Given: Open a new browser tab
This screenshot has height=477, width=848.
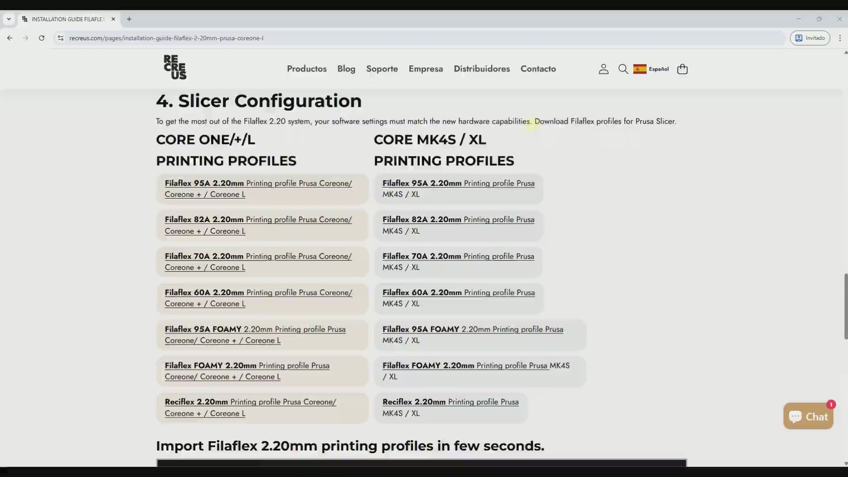Looking at the screenshot, I should point(129,19).
